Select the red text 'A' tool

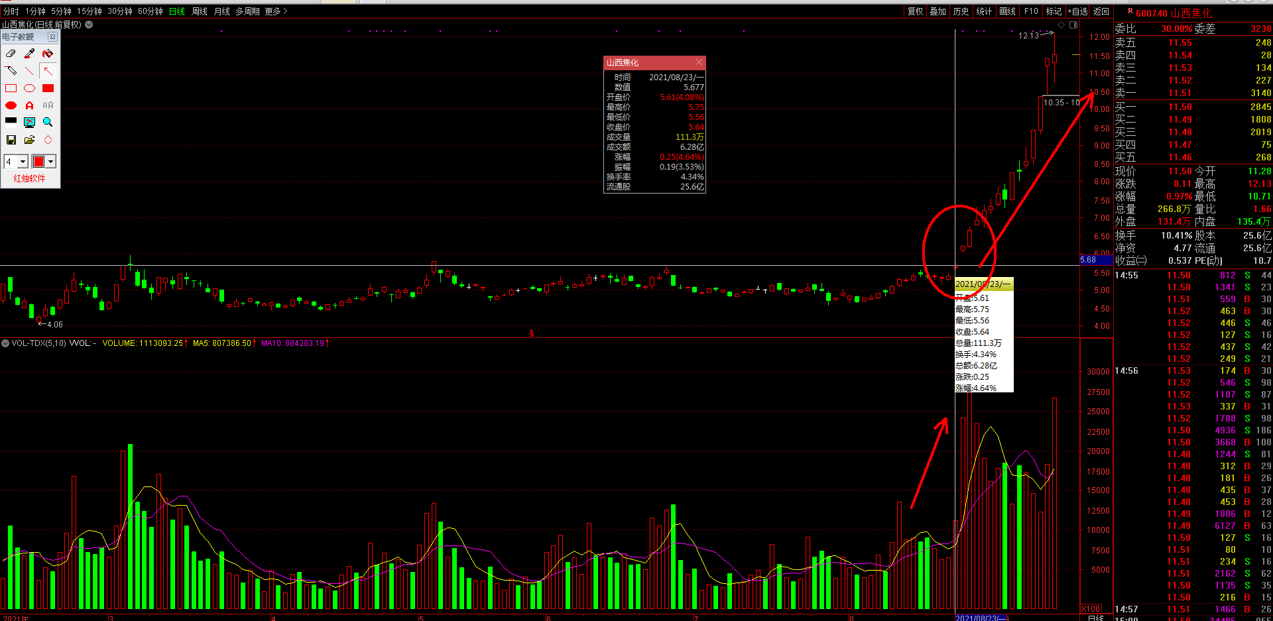(x=29, y=105)
